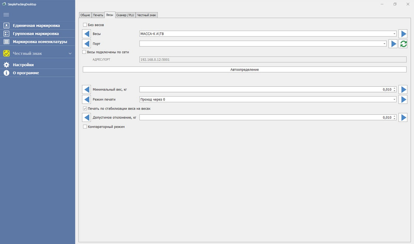The height and width of the screenshot is (244, 414).
Task: Switch to the Печать tab
Action: tap(98, 15)
